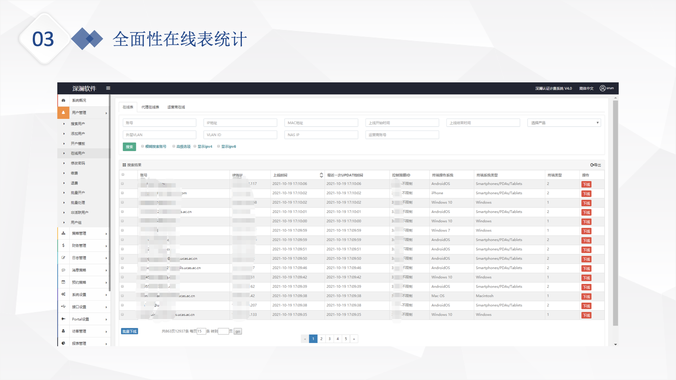Check the Mac OS row checkbox

point(123,296)
